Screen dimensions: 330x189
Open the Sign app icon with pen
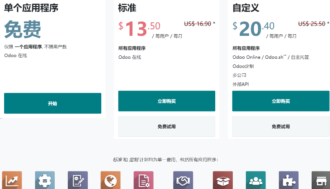(x=78, y=180)
